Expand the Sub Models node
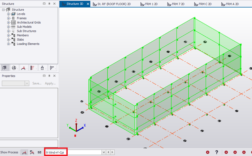Viewport: 252px width, 156px height. tap(9, 27)
